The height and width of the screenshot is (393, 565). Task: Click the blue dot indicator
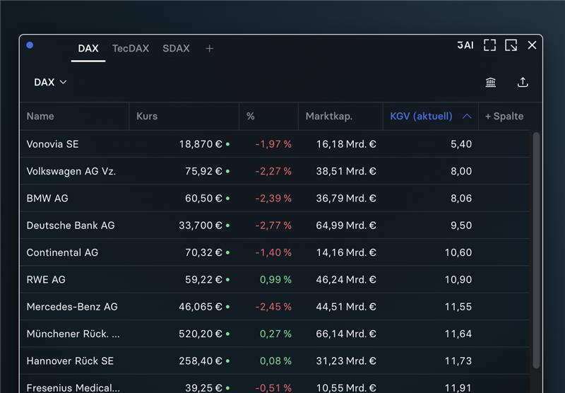click(x=30, y=45)
